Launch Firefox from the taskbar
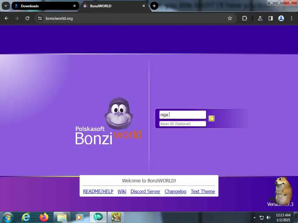Image resolution: width=298 pixels, height=223 pixels. pyautogui.click(x=44, y=217)
